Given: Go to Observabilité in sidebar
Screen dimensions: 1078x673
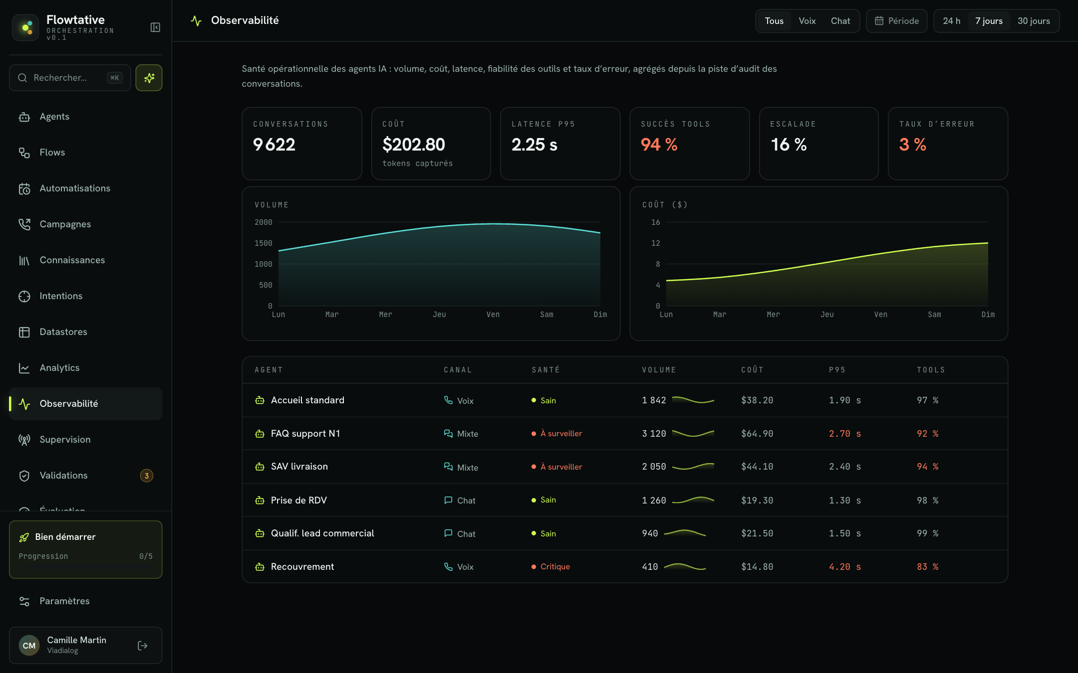Looking at the screenshot, I should point(86,404).
